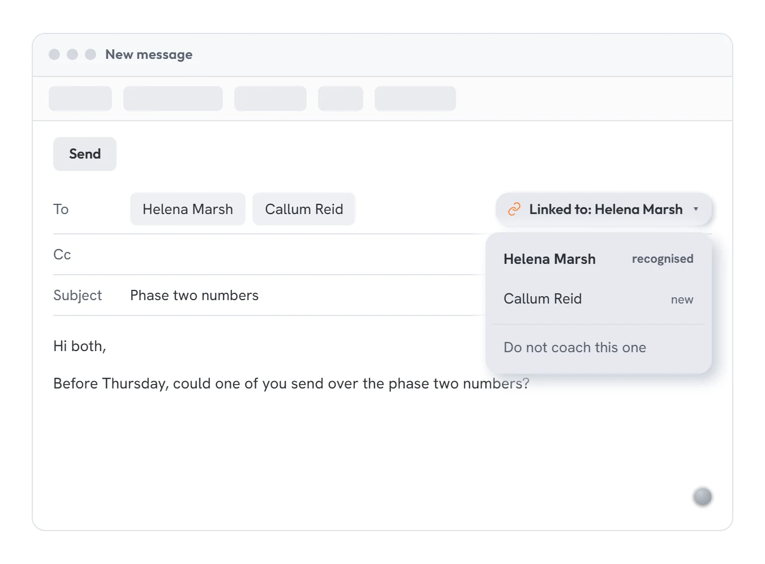
Task: Select 'Do not coach this one' option
Action: click(599, 347)
